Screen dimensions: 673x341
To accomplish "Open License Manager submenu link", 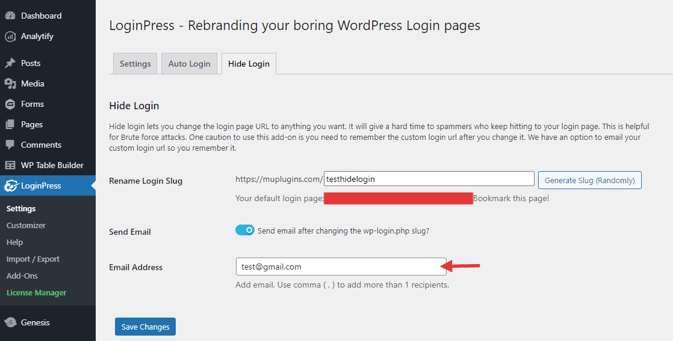I will (x=37, y=293).
